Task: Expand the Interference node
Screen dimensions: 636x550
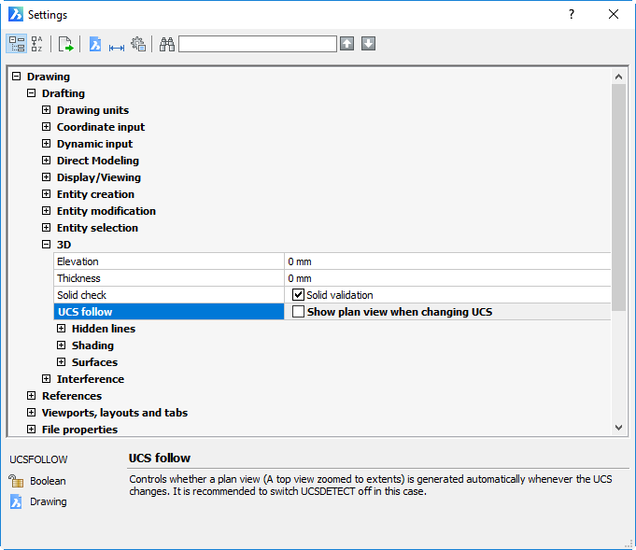Action: (47, 379)
